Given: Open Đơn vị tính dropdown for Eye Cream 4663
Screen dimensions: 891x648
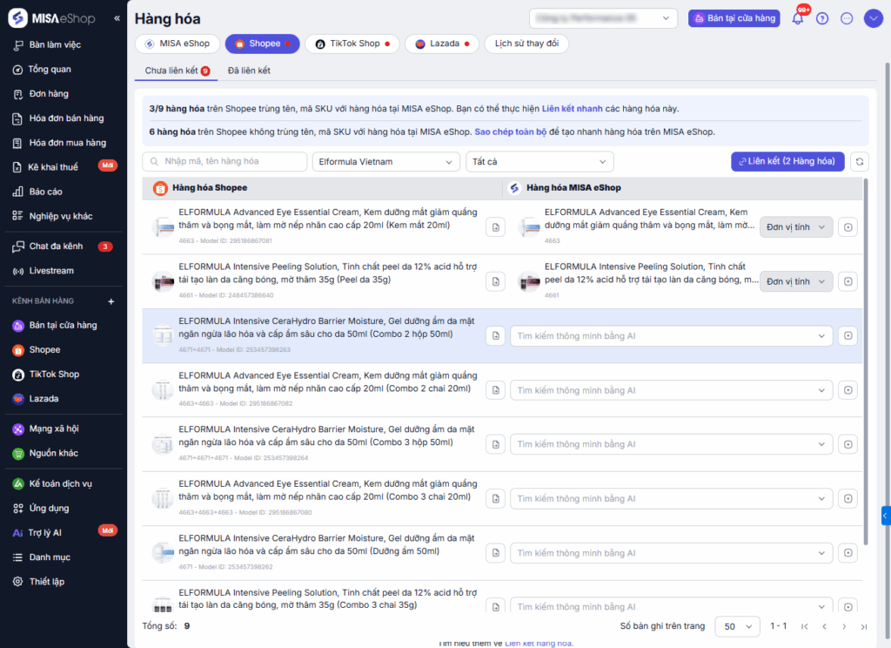Looking at the screenshot, I should pyautogui.click(x=796, y=227).
